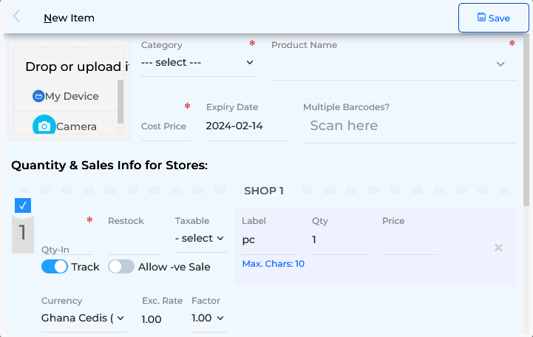Open the Category select dropdown

pyautogui.click(x=197, y=63)
